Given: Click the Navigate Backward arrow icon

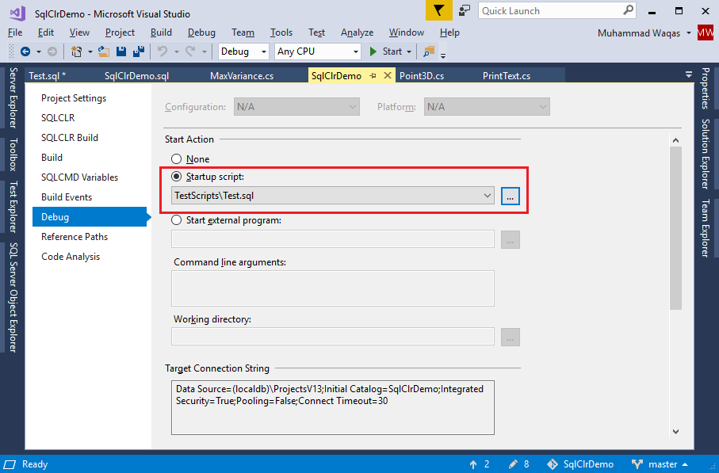Looking at the screenshot, I should coord(25,51).
